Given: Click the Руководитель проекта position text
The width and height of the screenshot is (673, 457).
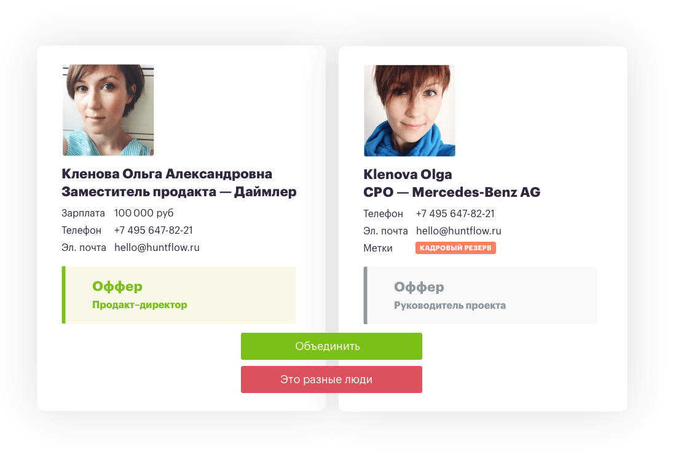Looking at the screenshot, I should pos(450,305).
